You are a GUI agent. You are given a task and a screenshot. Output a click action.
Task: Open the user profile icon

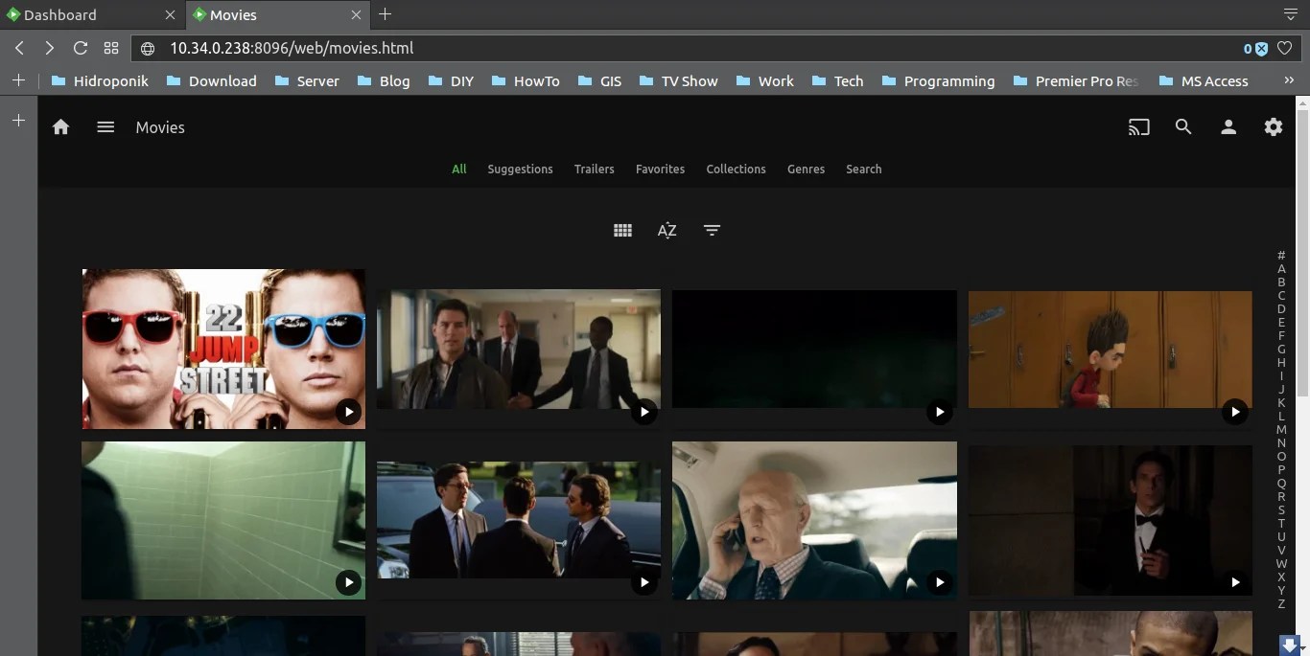click(1228, 127)
